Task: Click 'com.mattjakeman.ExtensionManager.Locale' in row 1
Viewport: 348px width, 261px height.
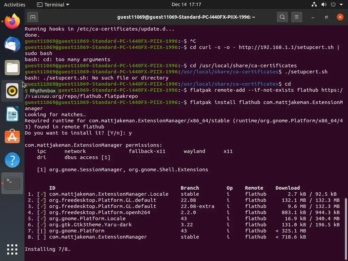Action: tap(109, 194)
